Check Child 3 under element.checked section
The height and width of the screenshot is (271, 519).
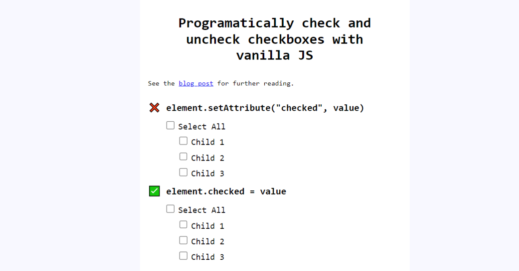[x=183, y=256]
